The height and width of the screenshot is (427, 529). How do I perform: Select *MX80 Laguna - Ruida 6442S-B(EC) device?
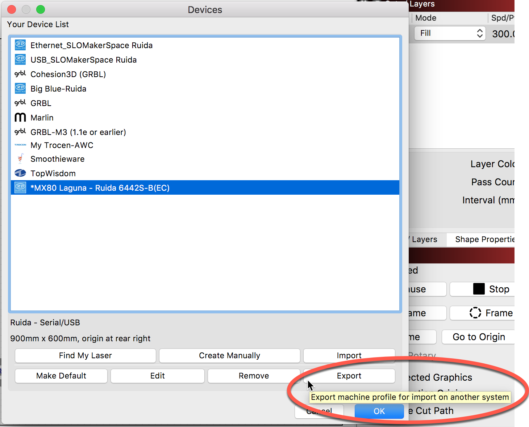click(x=205, y=187)
